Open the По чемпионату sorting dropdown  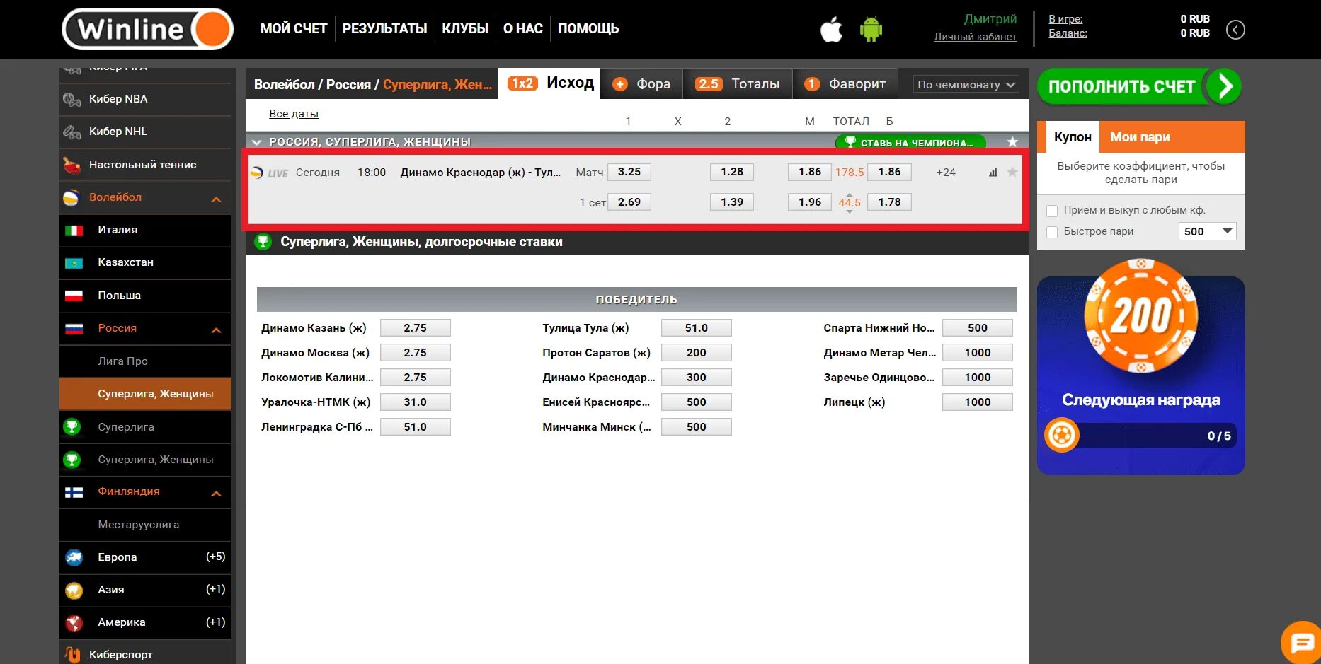(966, 85)
